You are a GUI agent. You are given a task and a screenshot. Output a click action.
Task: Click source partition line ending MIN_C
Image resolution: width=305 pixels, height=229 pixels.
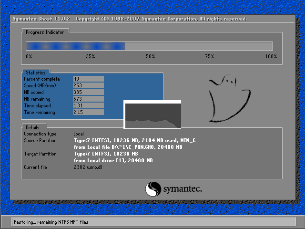pyautogui.click(x=134, y=140)
